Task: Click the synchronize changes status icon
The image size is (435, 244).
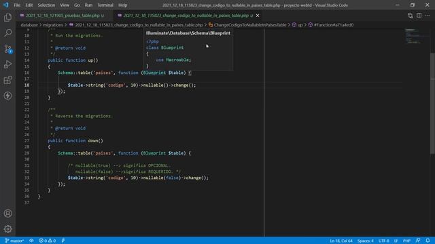Action: click(x=32, y=241)
